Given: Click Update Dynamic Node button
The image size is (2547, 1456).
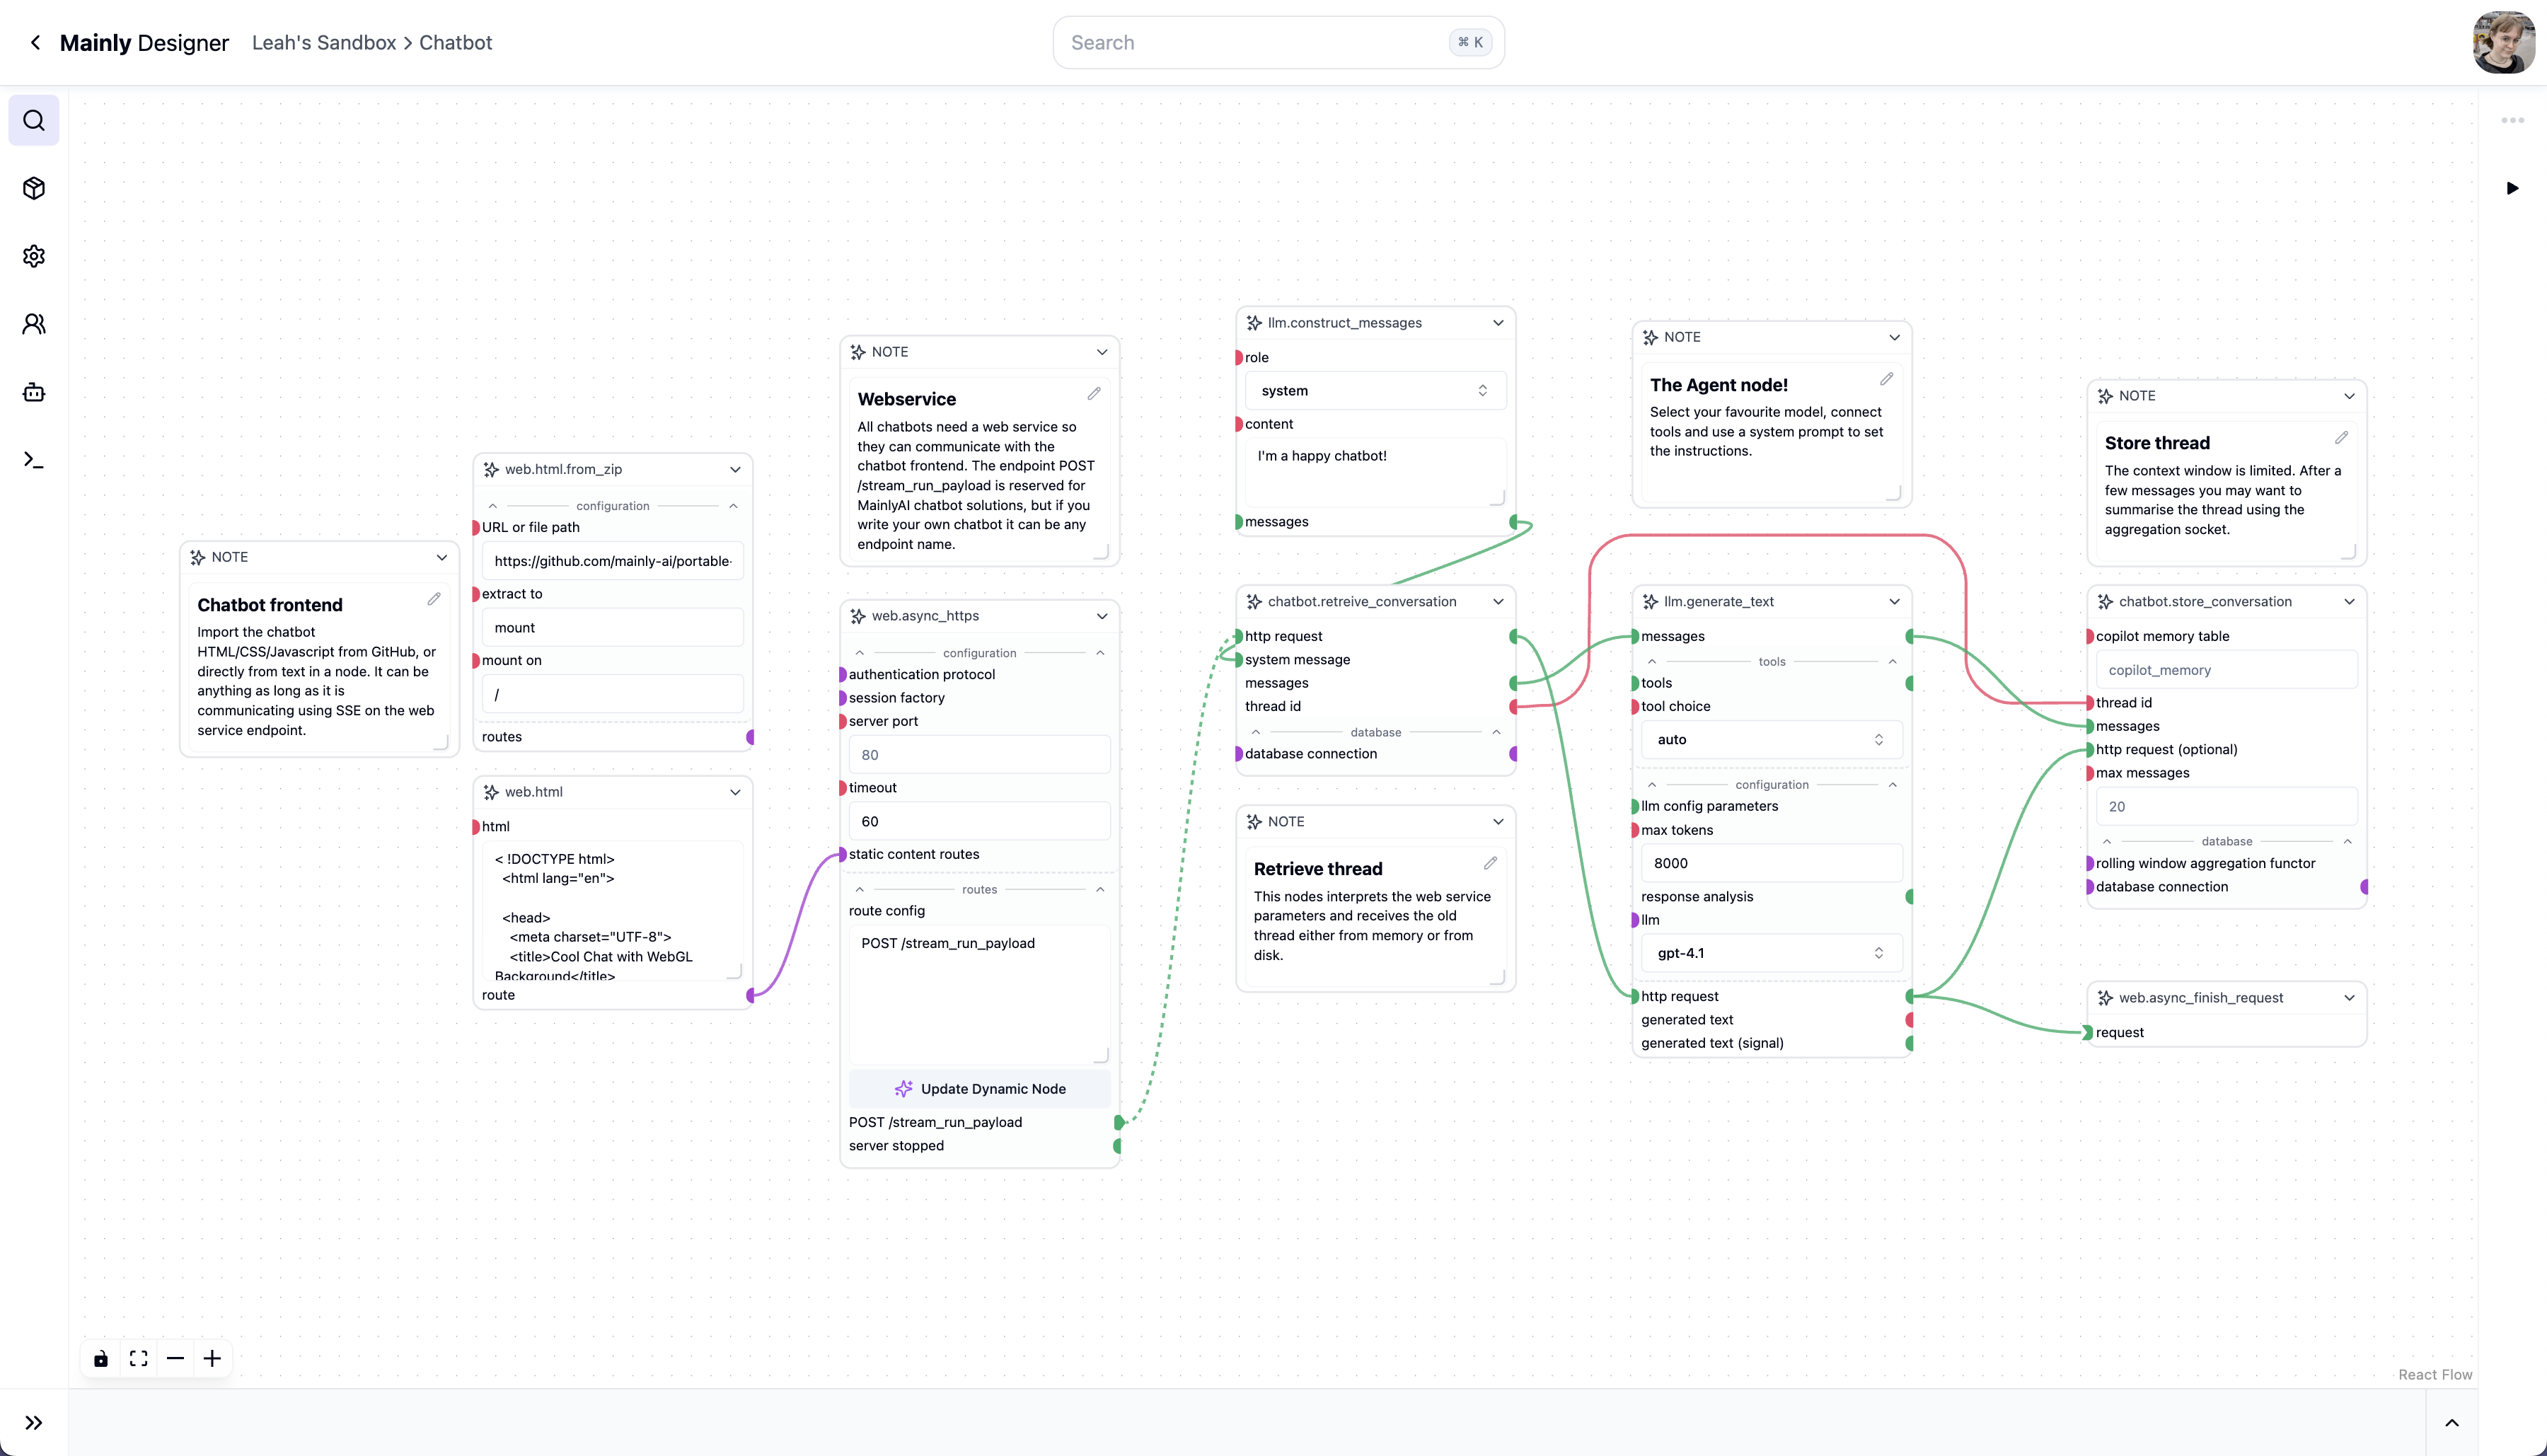Looking at the screenshot, I should 979,1089.
